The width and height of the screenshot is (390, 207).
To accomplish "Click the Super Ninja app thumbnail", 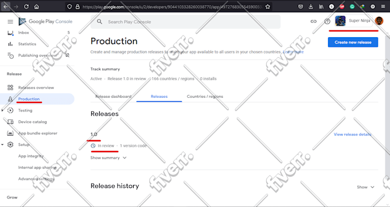I will 340,21.
